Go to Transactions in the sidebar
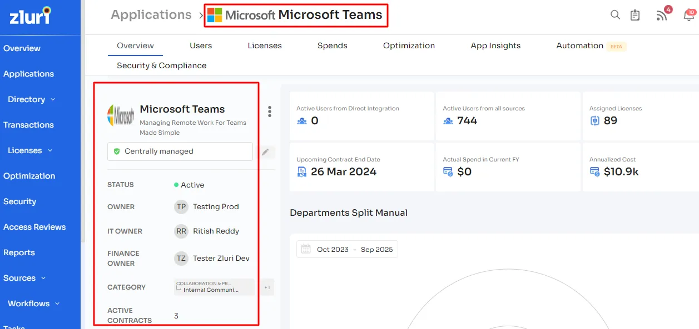Image resolution: width=699 pixels, height=329 pixels. coord(28,125)
